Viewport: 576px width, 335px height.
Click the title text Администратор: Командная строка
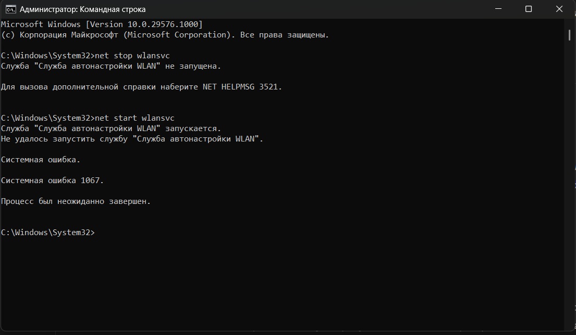(x=82, y=9)
